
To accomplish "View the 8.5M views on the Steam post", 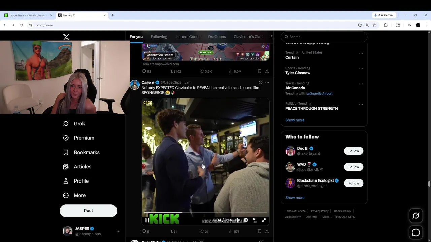I will (x=235, y=71).
